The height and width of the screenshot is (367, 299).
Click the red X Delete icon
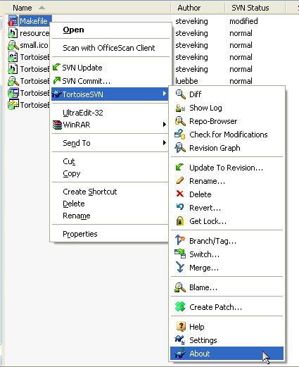tap(180, 194)
